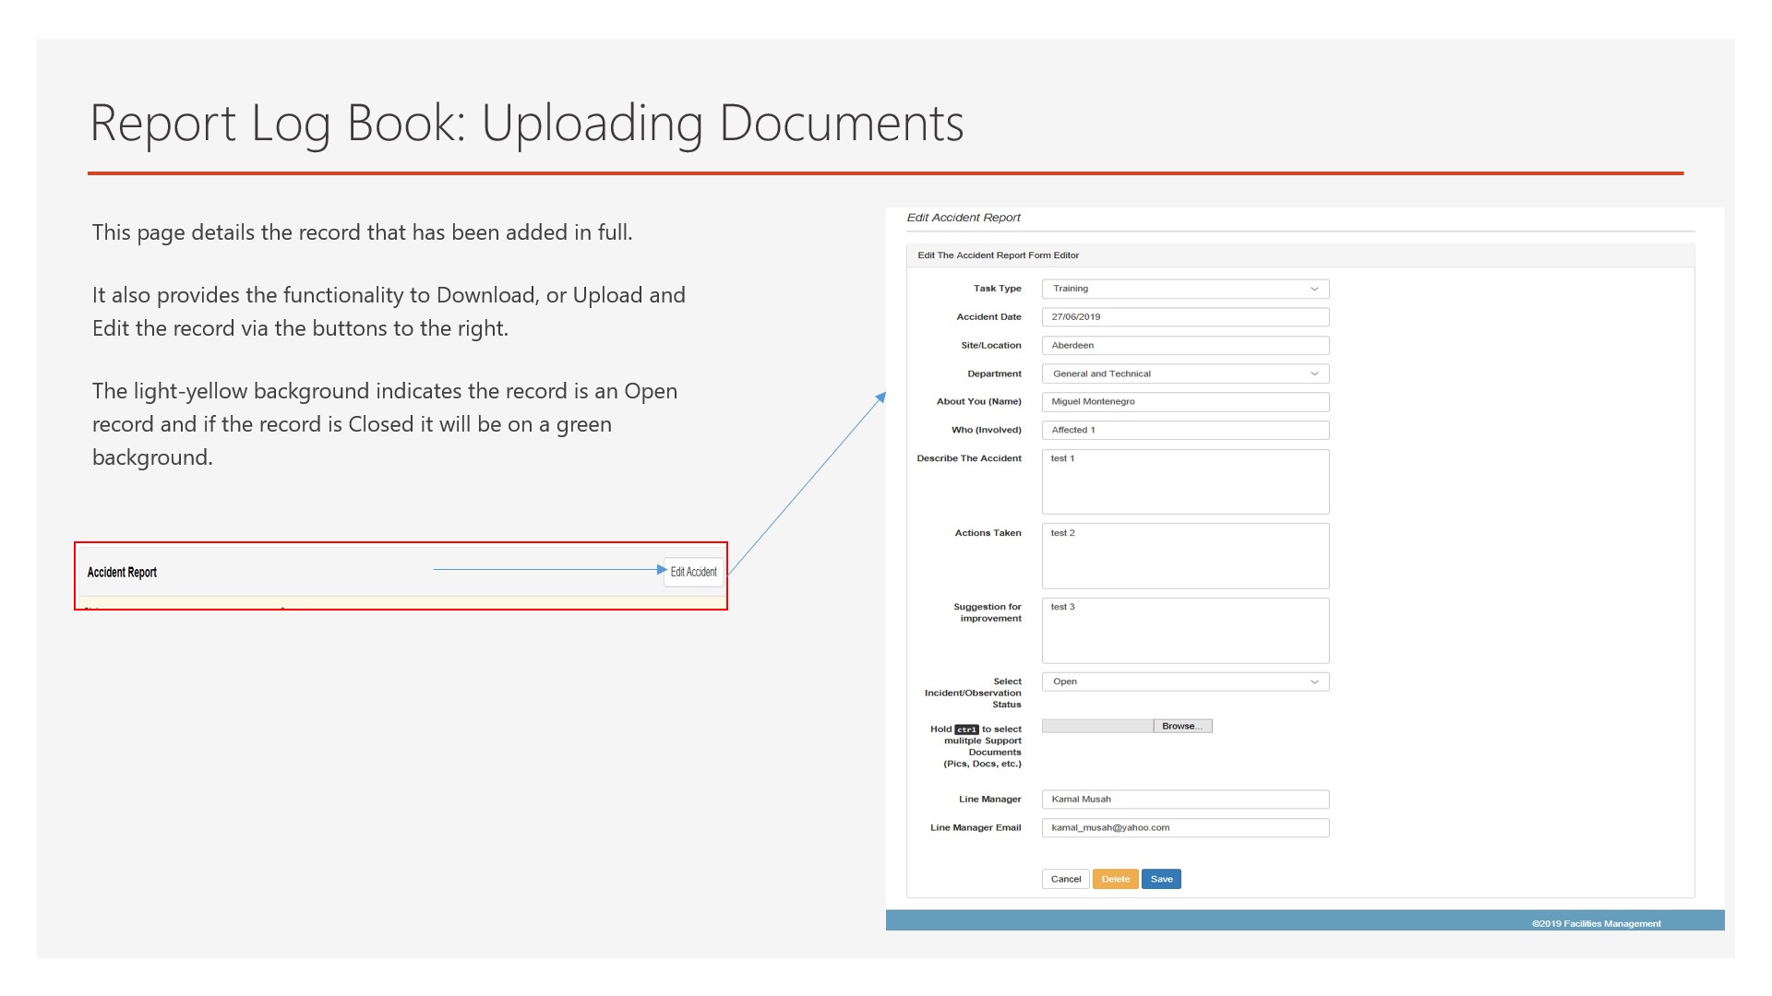
Task: Select the About You name field
Action: [1185, 401]
